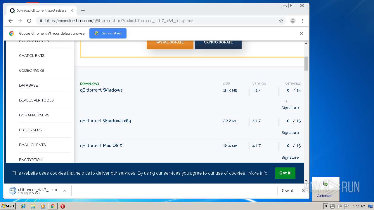
Task: View antivirus result 0/15 for Mac OS X
Action: coord(294,146)
